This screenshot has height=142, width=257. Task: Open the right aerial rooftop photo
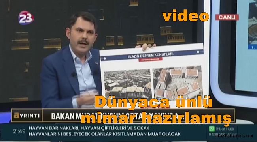pyautogui.click(x=178, y=82)
